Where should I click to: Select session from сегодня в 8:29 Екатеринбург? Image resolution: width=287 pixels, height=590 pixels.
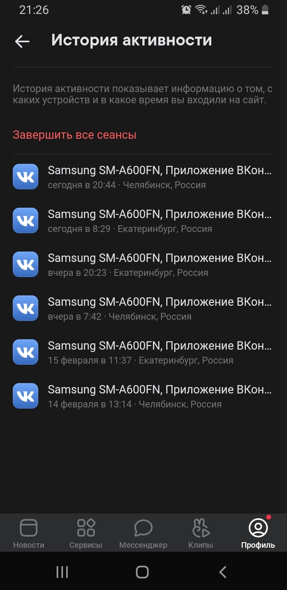tap(143, 220)
